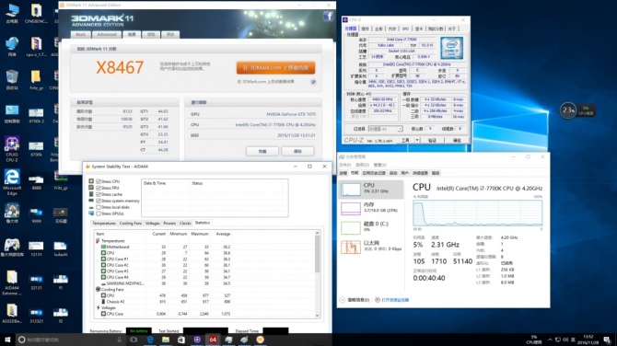617x346 pixels.
Task: Click the Cortana microphone icon
Action: pos(119,340)
